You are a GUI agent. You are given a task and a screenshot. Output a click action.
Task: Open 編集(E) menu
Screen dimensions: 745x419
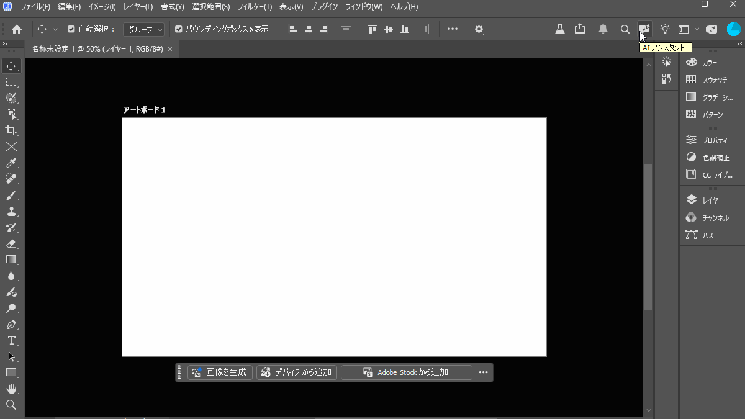pyautogui.click(x=69, y=7)
